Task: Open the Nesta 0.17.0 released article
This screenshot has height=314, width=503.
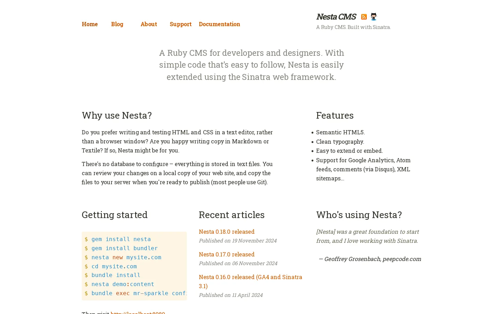Action: pyautogui.click(x=227, y=254)
